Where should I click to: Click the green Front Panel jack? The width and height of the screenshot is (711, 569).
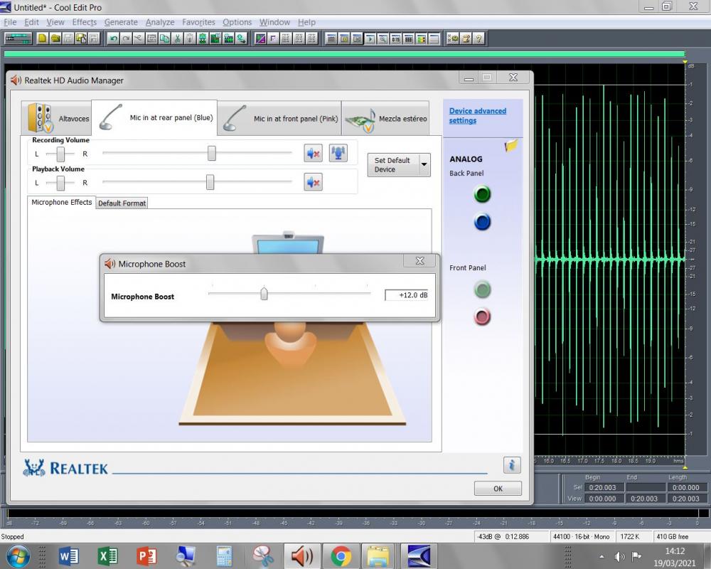pyautogui.click(x=482, y=289)
